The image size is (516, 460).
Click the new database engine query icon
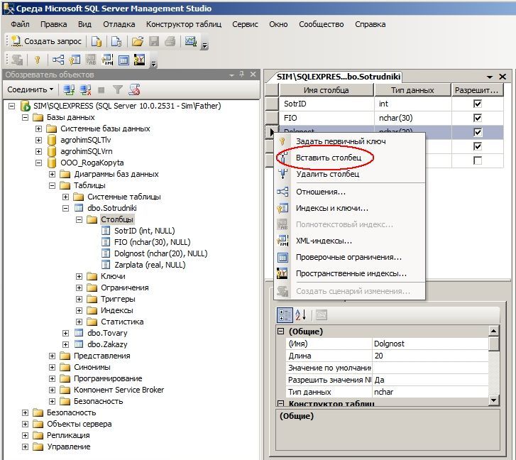coord(97,41)
